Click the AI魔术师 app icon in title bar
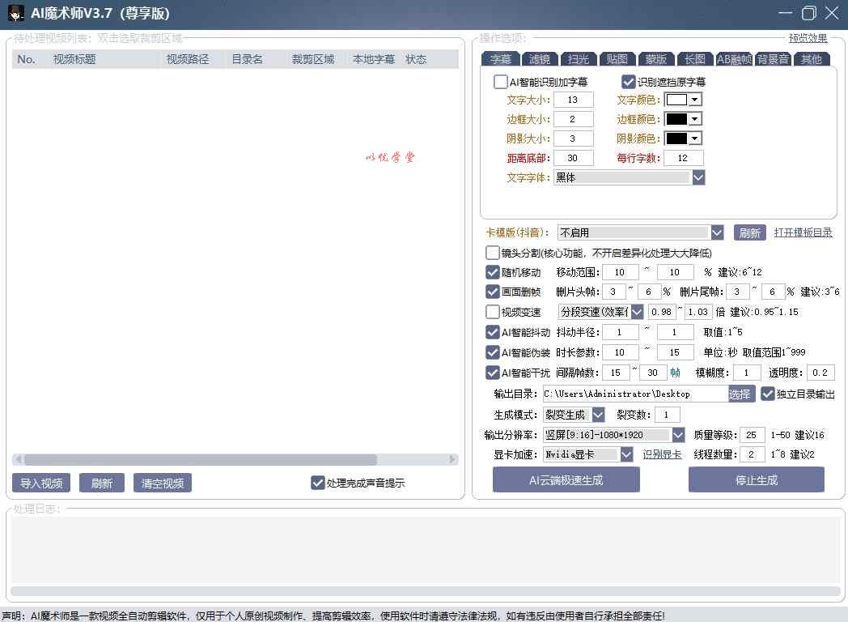Viewport: 848px width, 622px height. click(15, 14)
